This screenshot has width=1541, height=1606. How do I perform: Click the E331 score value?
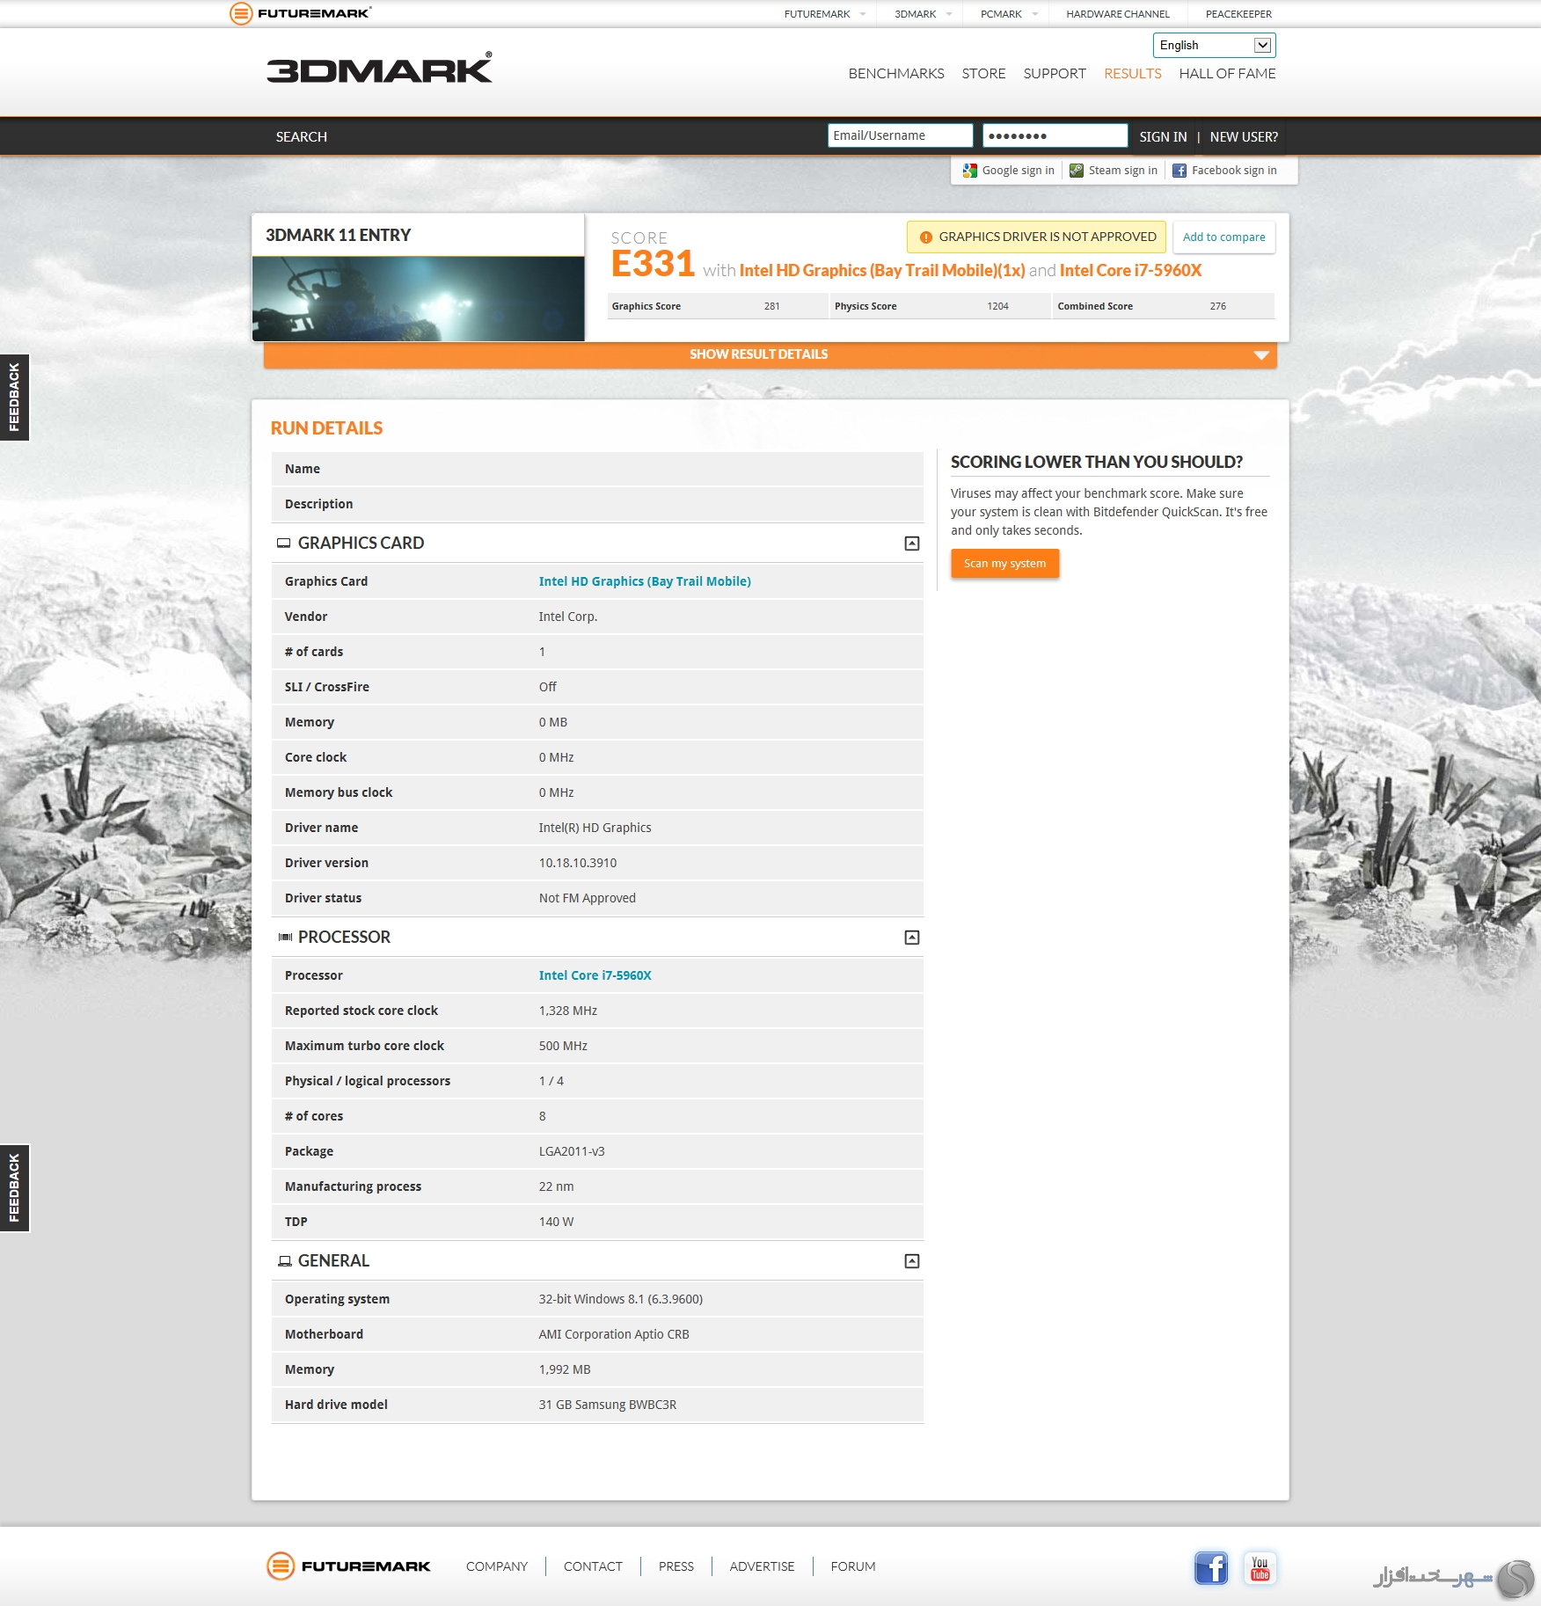tap(653, 264)
